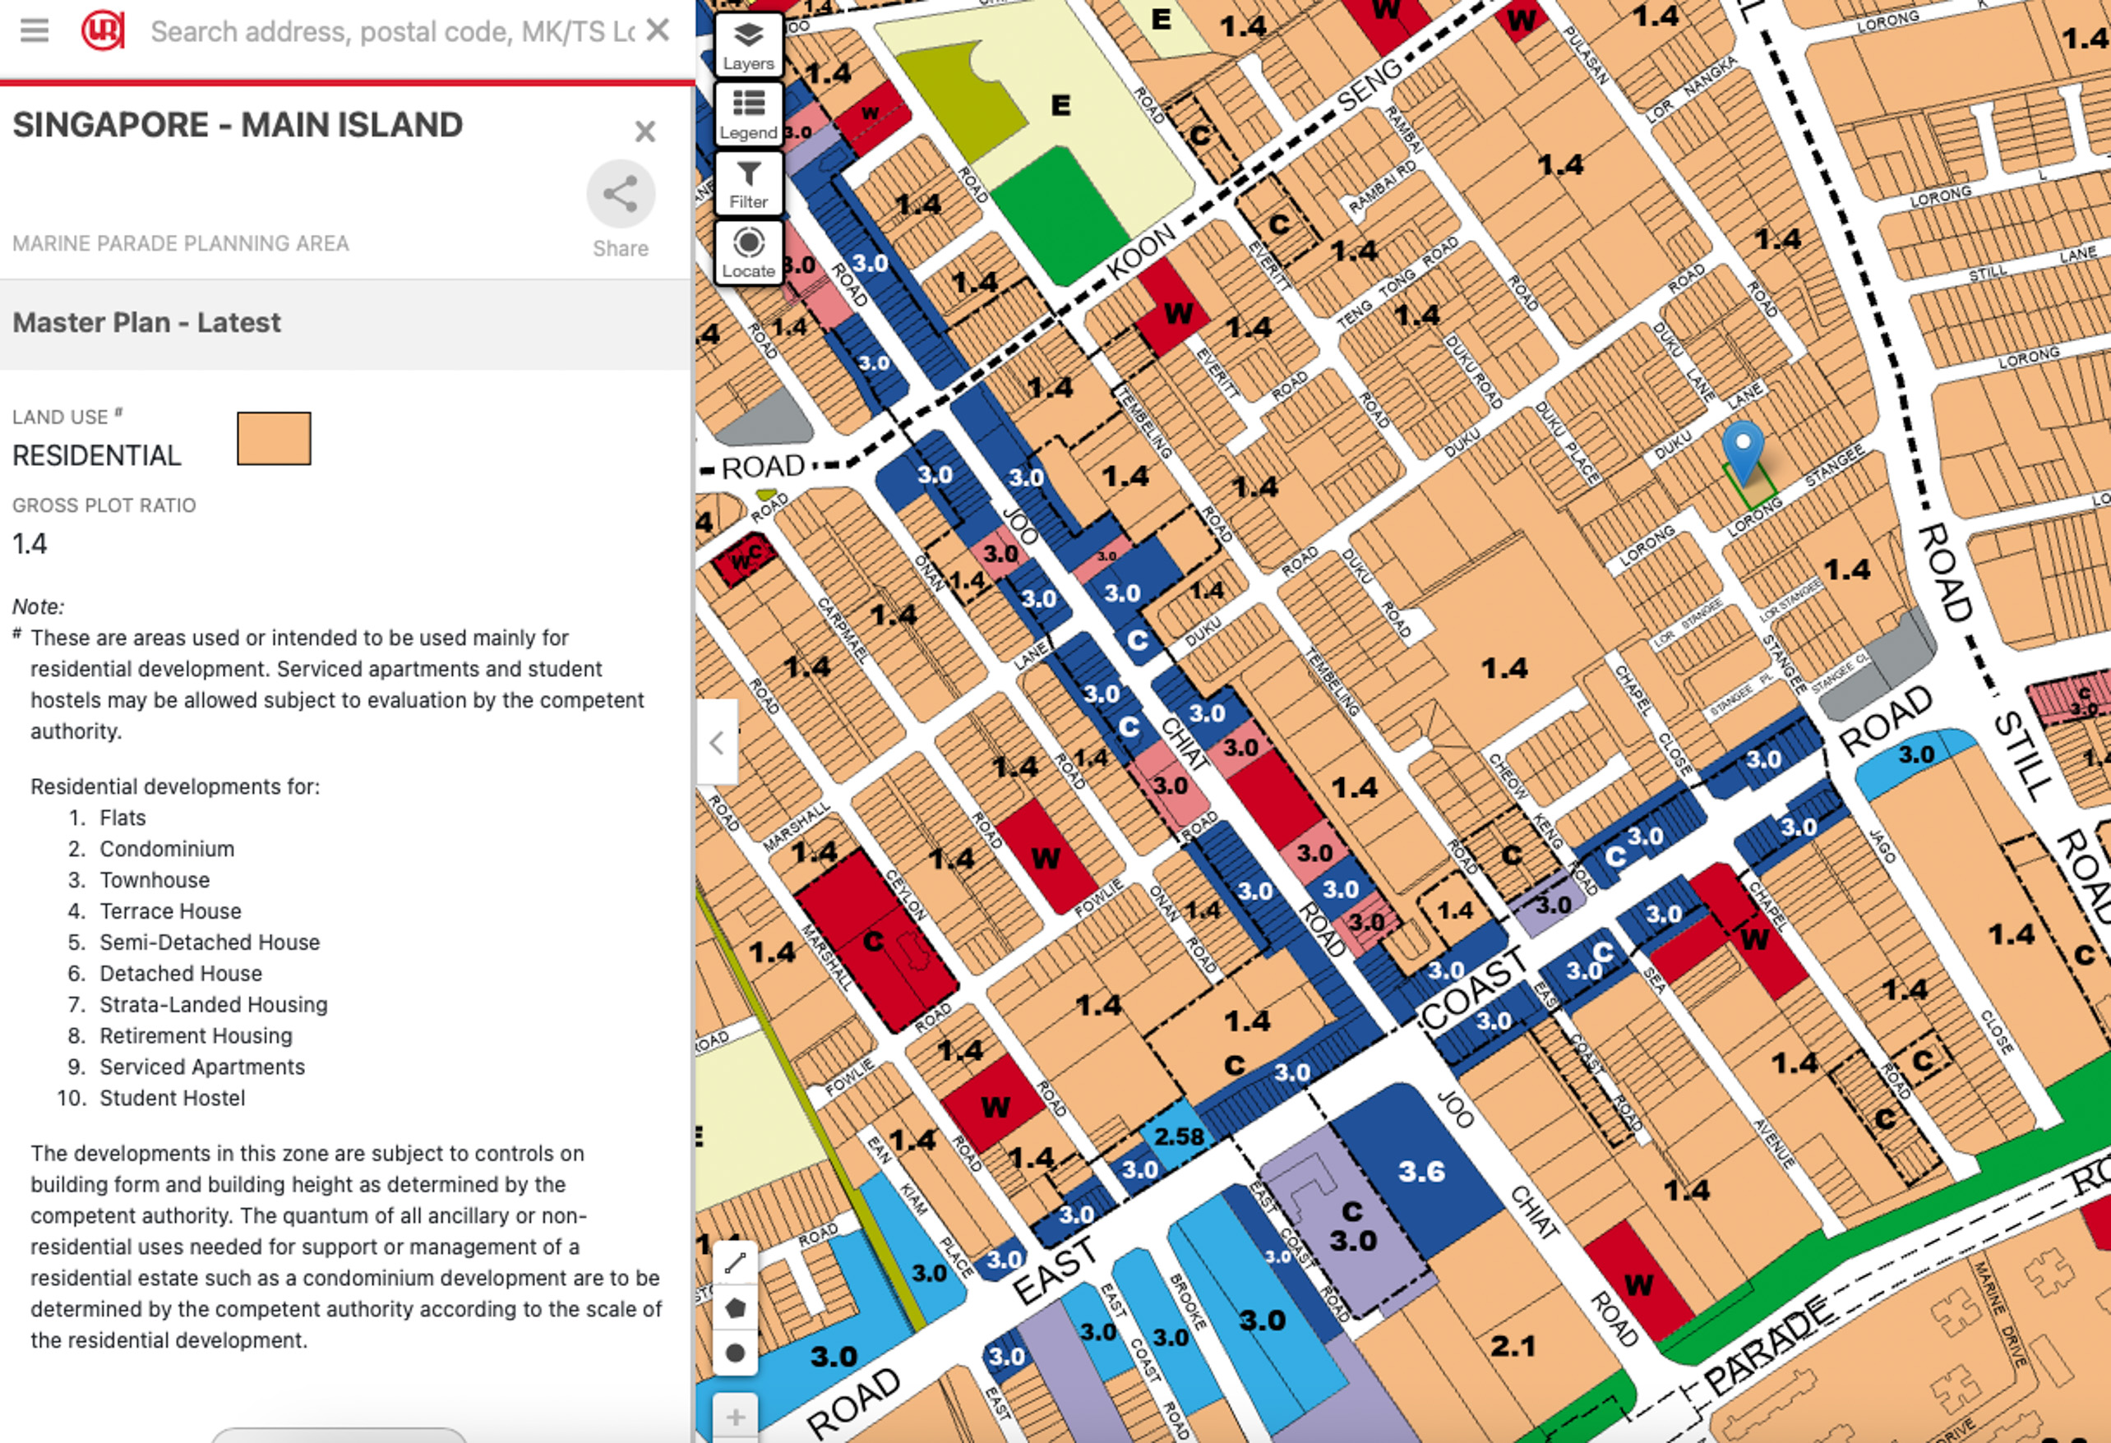Click the Residential land use color swatch

(x=274, y=439)
